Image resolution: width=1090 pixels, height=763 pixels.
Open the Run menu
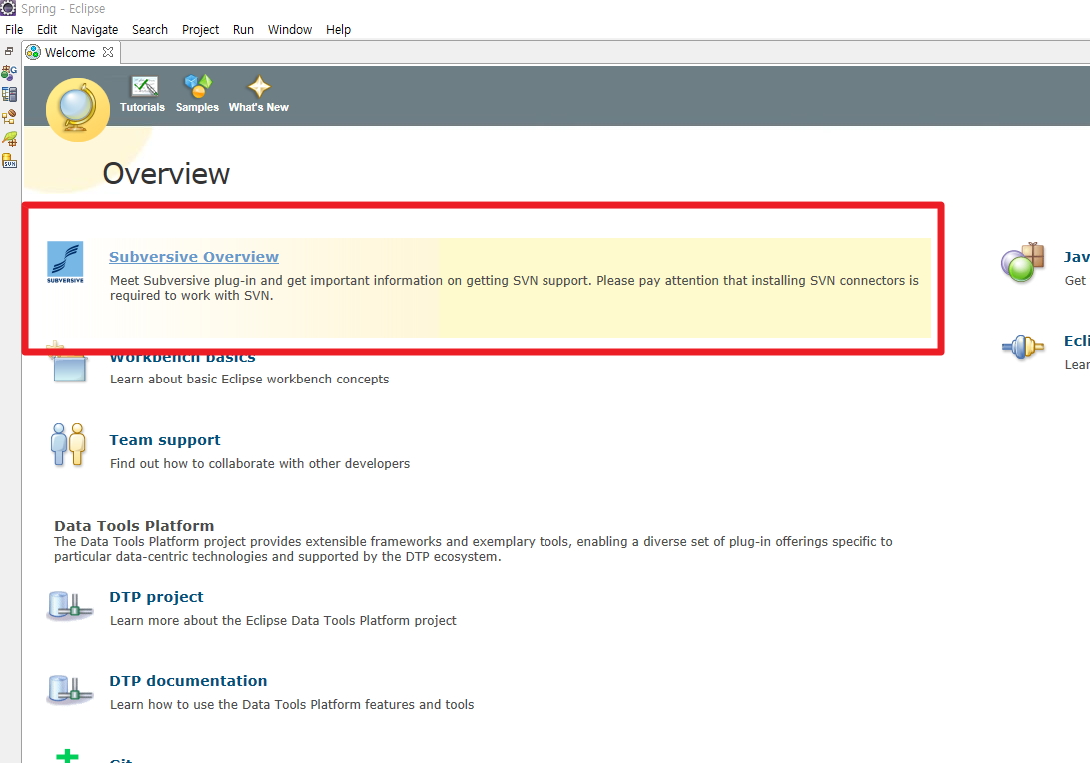[x=244, y=29]
